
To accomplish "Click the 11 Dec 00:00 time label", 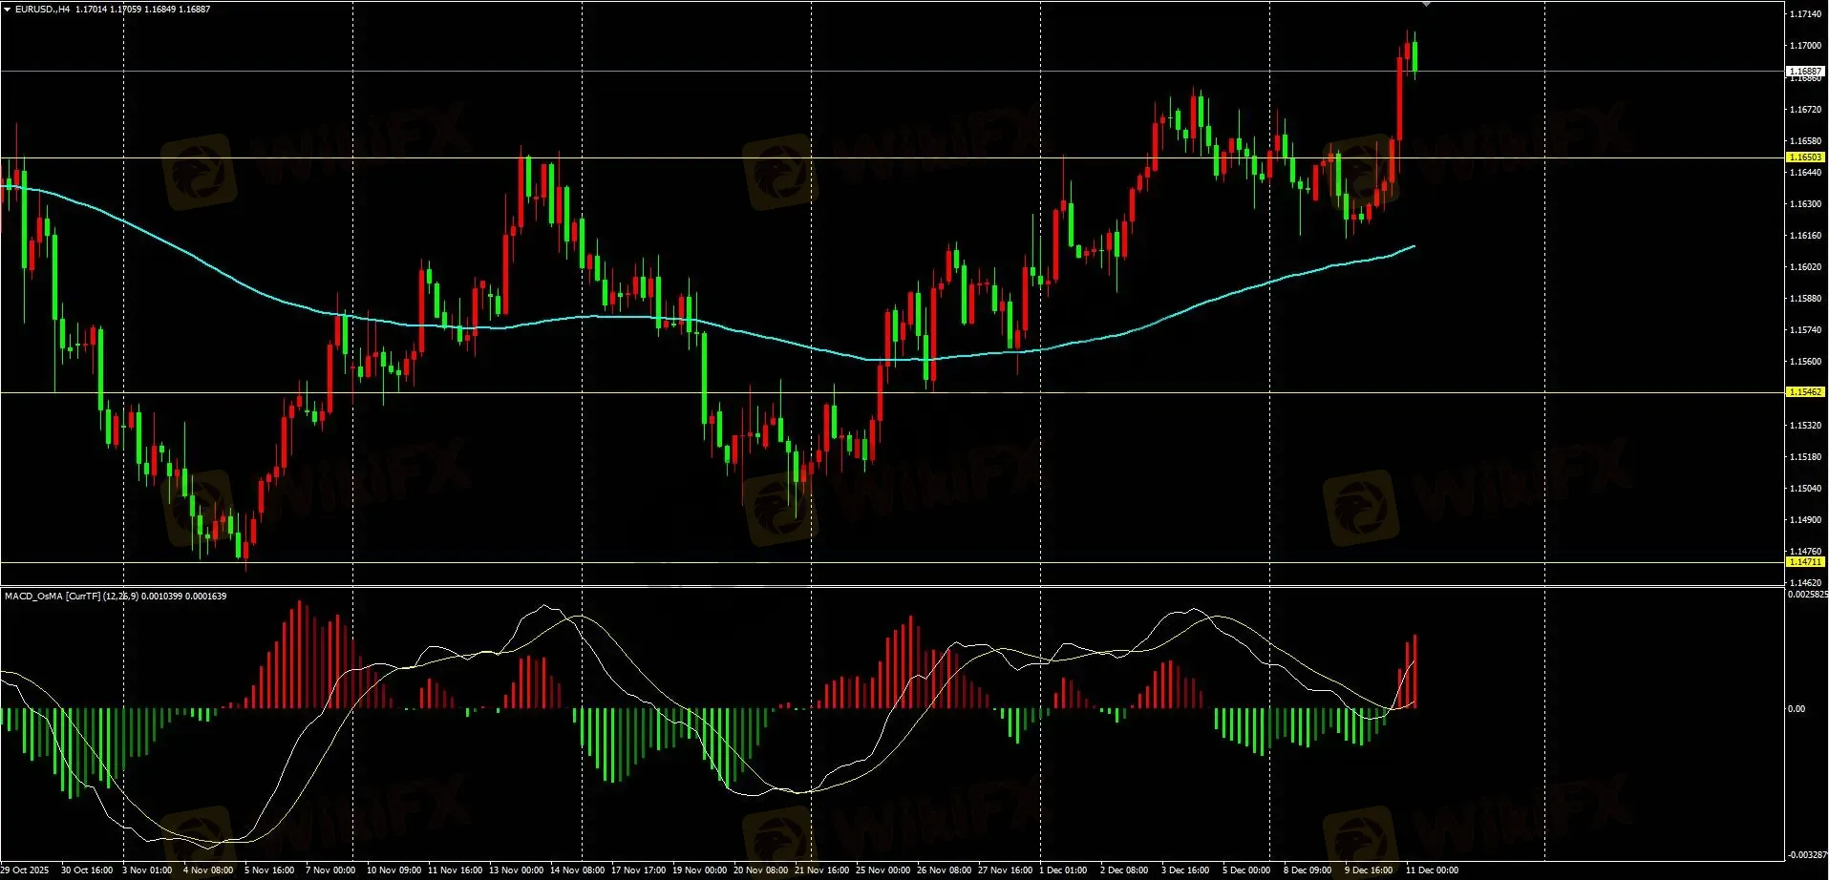I will [1433, 870].
